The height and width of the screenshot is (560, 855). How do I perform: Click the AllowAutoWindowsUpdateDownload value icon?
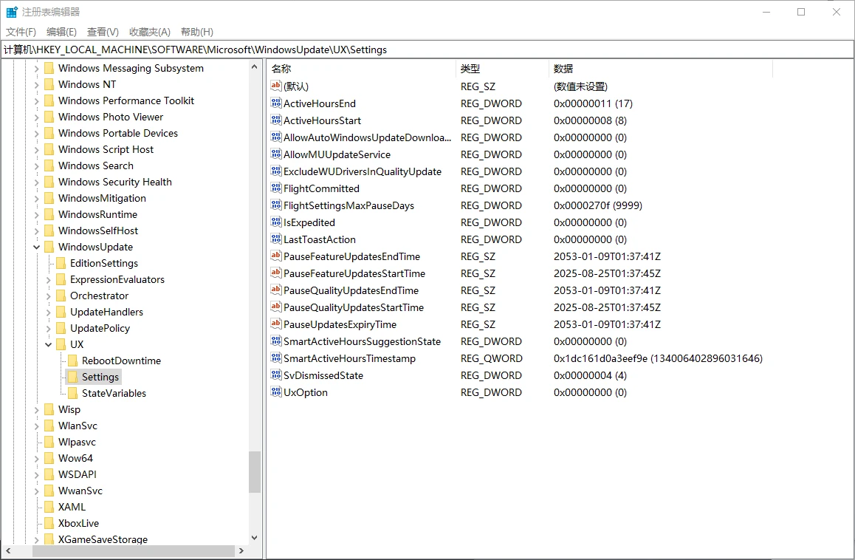pos(276,137)
